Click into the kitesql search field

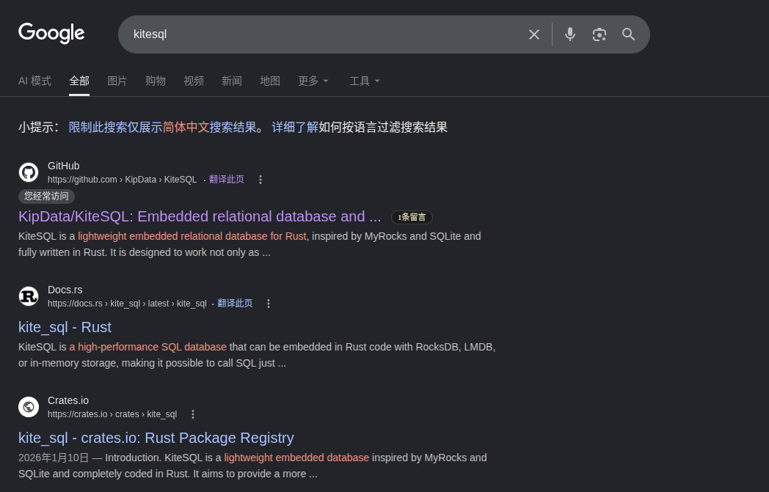click(323, 34)
